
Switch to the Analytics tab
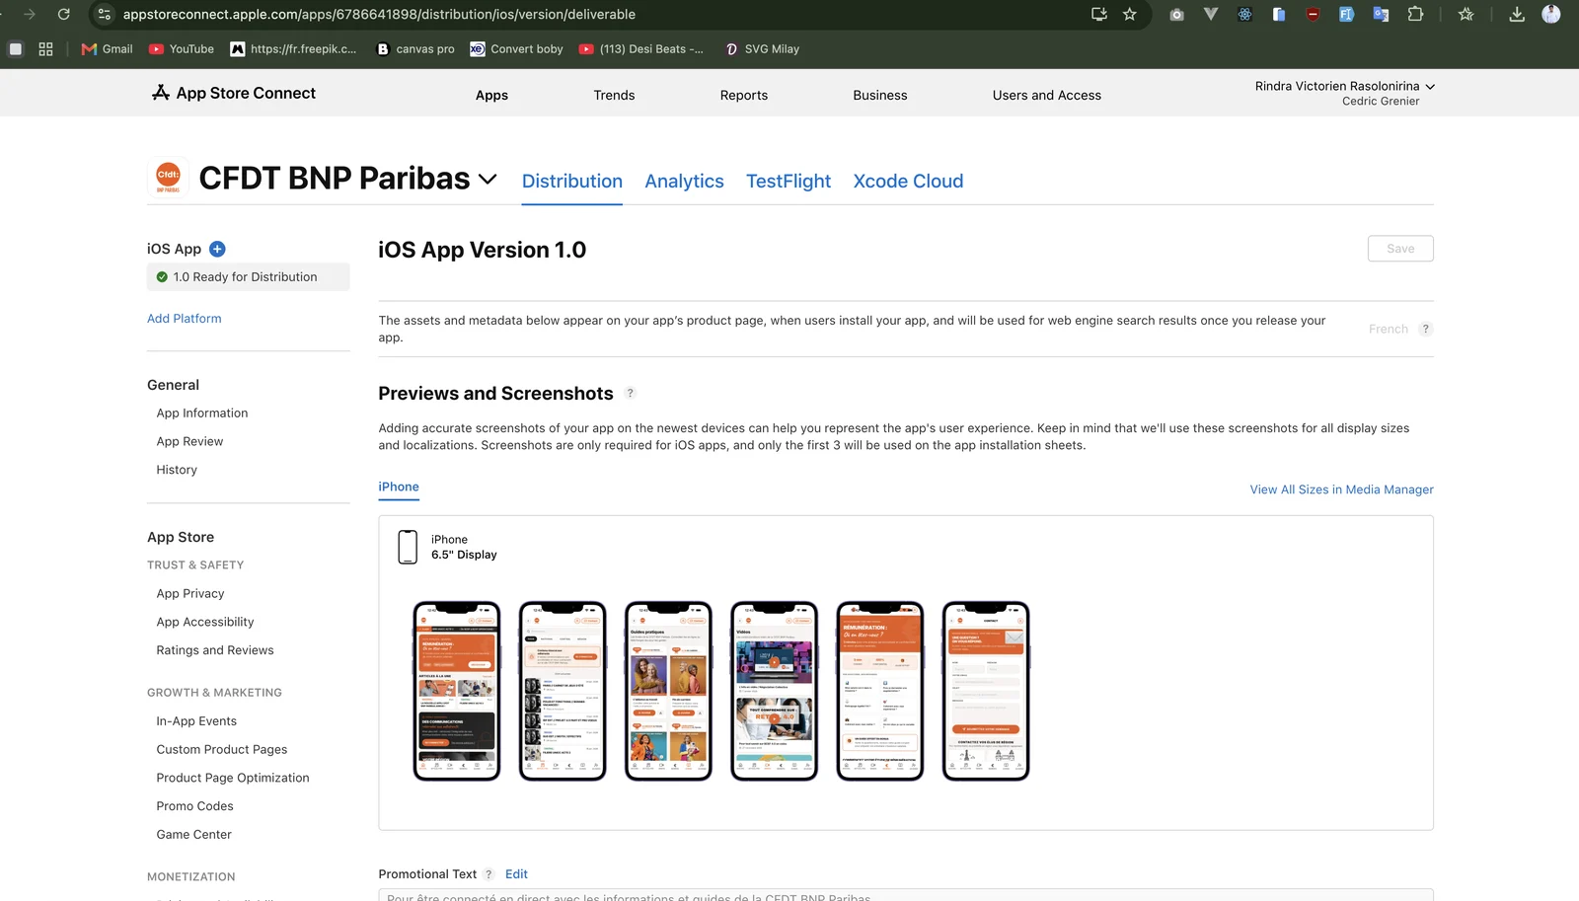(684, 181)
